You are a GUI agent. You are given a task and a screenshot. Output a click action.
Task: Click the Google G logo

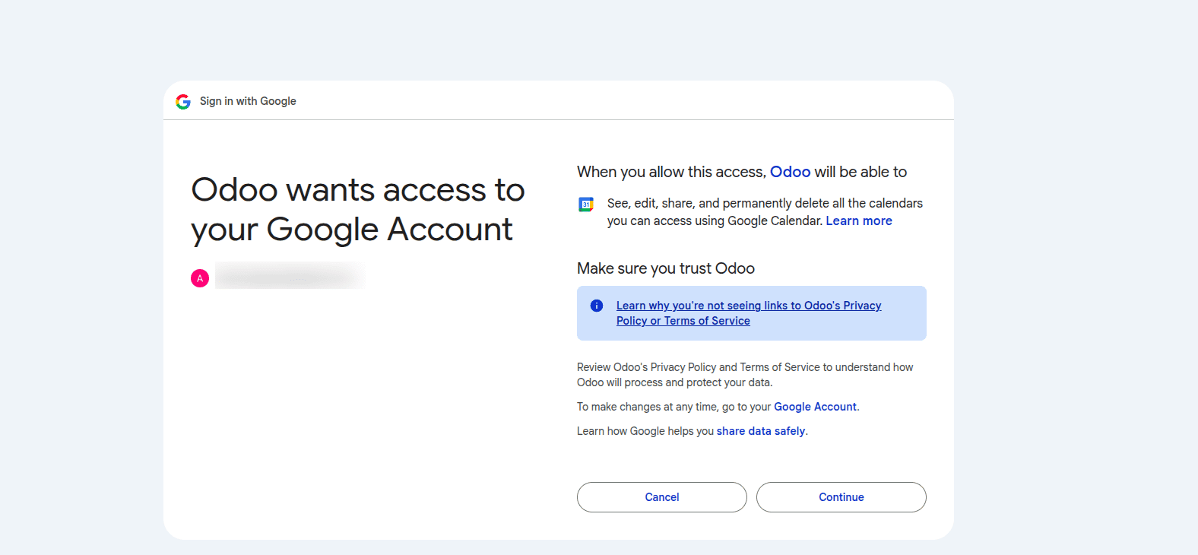tap(183, 102)
